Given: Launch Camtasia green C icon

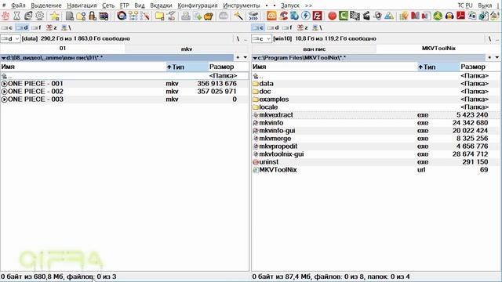Looking at the screenshot, I should tap(344, 16).
